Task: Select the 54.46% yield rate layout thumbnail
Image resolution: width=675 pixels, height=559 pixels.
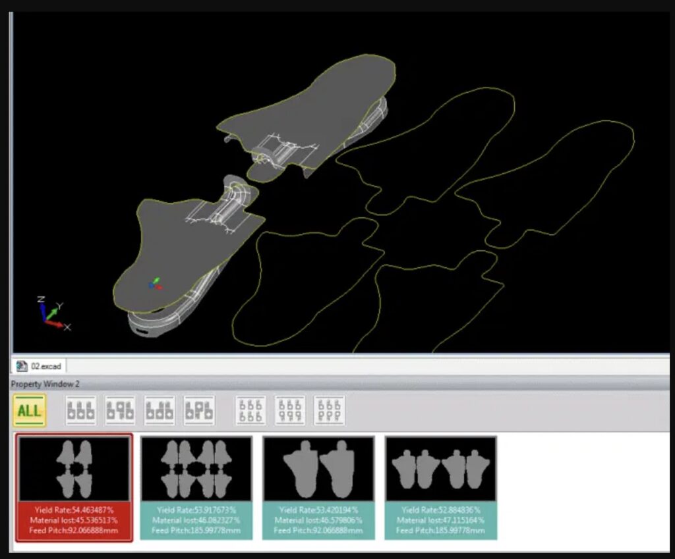Action: pyautogui.click(x=74, y=469)
